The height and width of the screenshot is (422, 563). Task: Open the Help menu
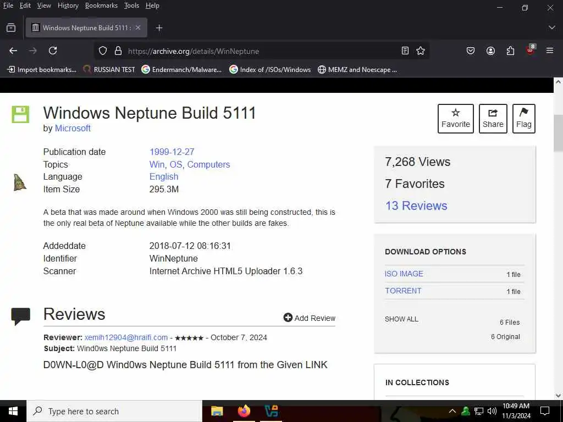152,5
